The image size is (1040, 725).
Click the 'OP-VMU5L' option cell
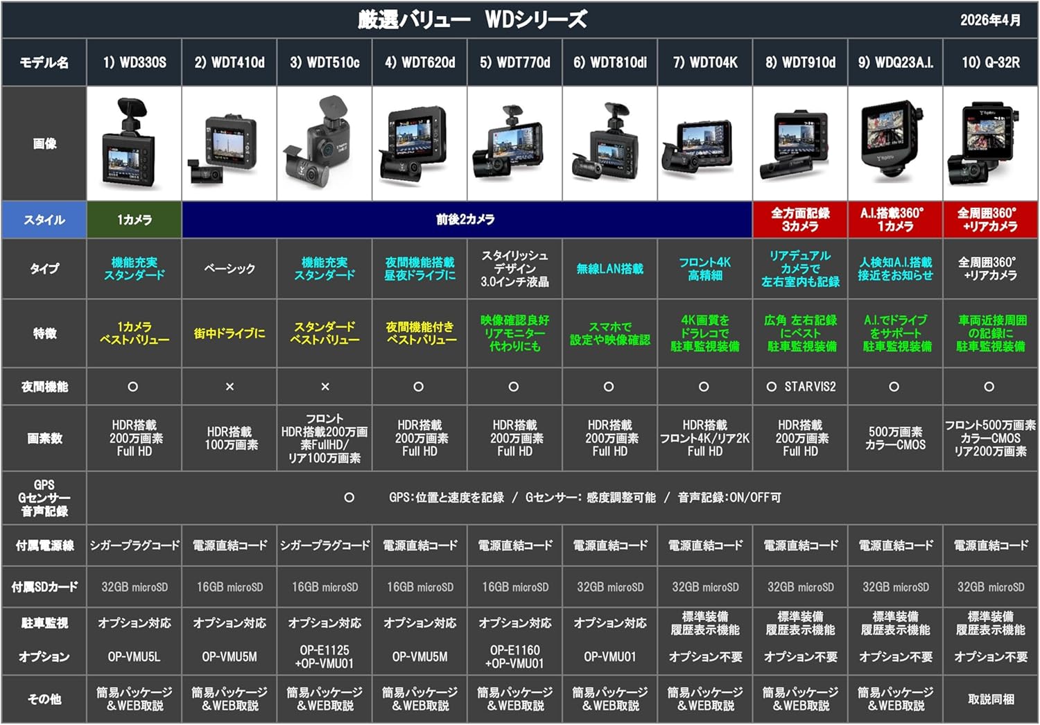tap(134, 656)
